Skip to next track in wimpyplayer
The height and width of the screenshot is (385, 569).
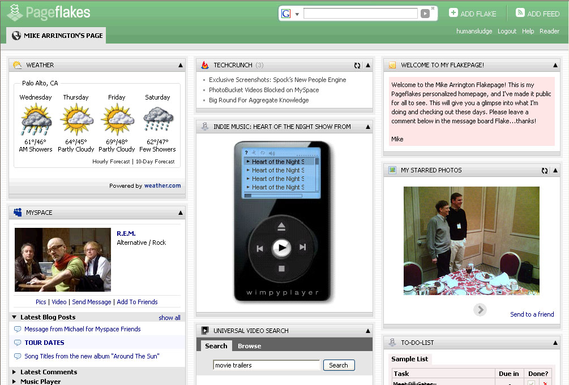(302, 248)
